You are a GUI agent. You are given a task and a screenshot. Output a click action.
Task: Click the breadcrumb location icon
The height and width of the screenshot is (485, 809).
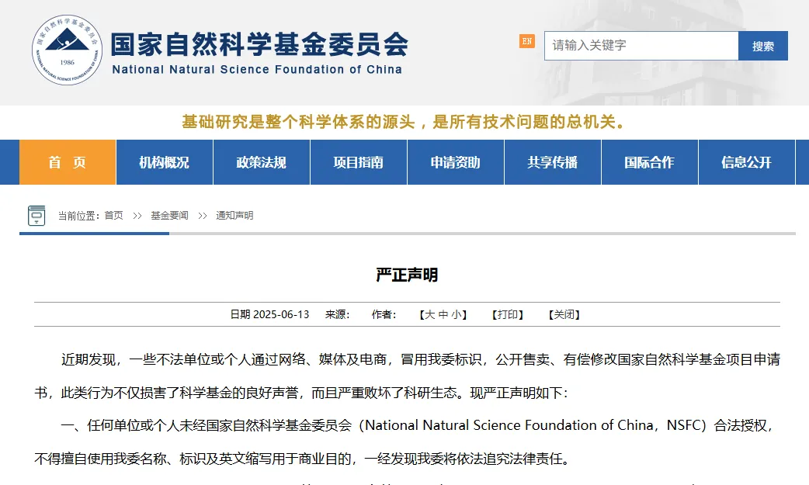[36, 215]
